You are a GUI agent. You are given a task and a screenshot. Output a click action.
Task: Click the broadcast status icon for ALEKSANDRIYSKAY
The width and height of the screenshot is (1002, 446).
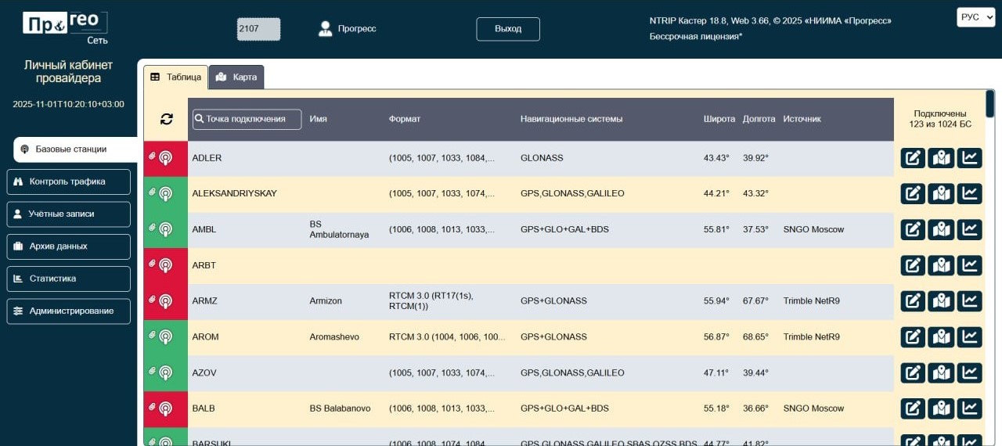click(x=165, y=193)
